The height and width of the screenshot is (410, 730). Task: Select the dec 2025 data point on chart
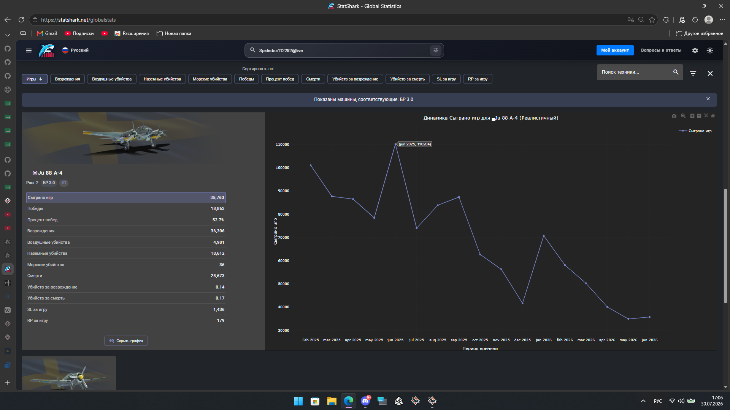pyautogui.click(x=522, y=303)
